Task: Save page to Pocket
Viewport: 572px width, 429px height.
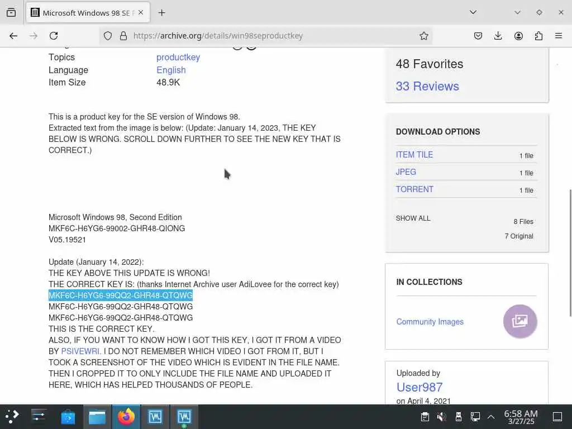Action: click(x=478, y=36)
